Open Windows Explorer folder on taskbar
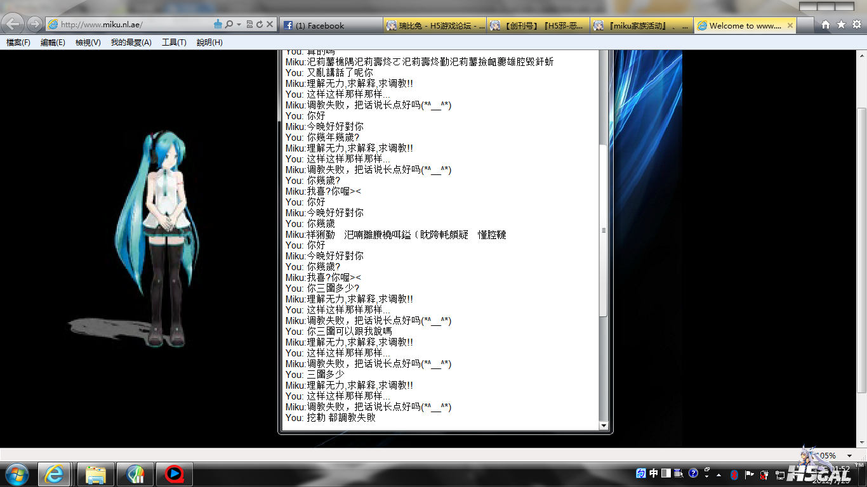Screen dimensions: 867x487 96,474
